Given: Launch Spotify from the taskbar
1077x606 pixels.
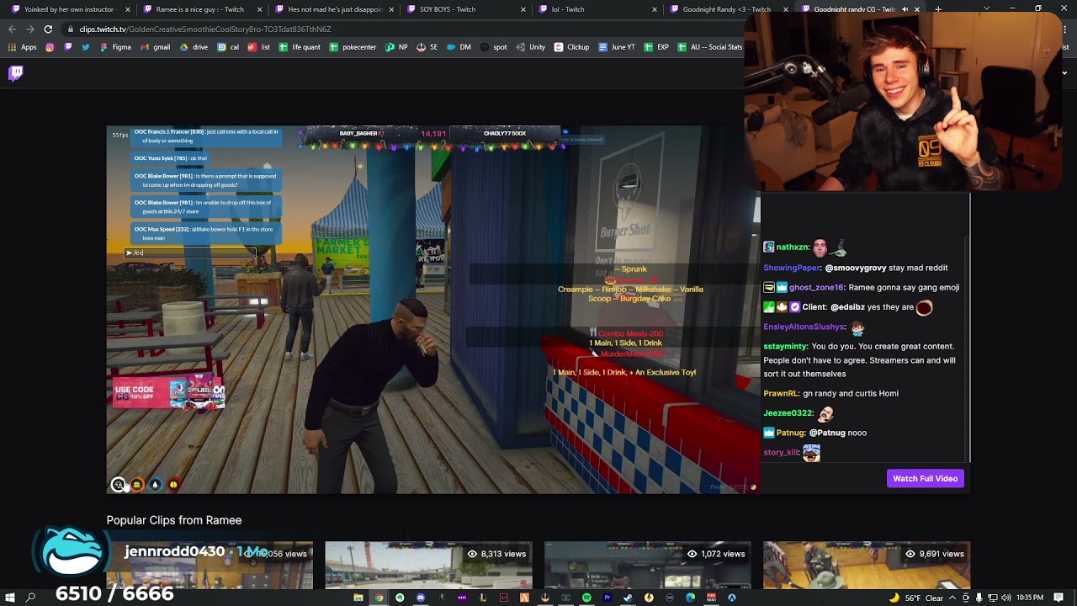Looking at the screenshot, I should (x=586, y=598).
